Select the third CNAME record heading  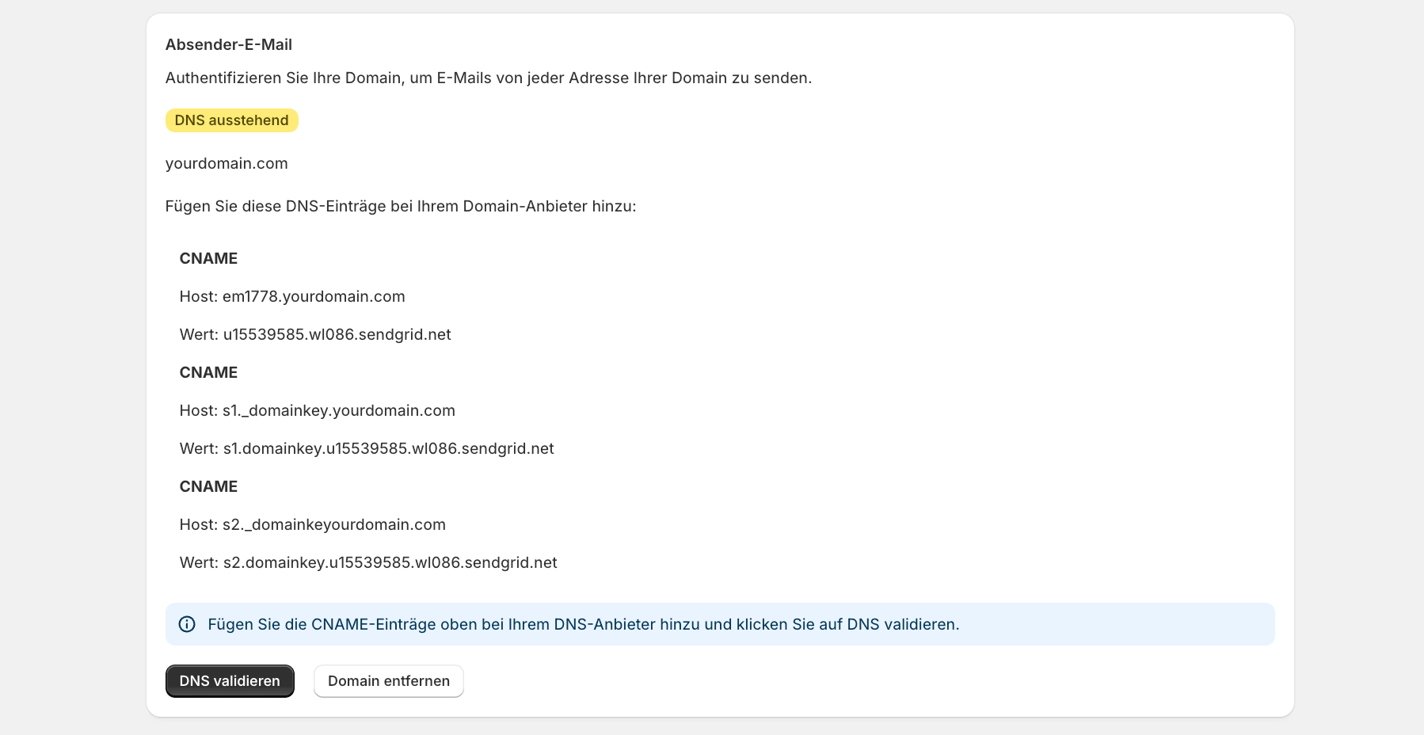208,486
